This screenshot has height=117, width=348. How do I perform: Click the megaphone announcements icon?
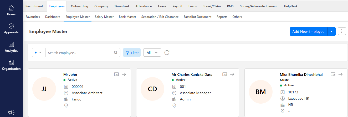click(x=11, y=112)
